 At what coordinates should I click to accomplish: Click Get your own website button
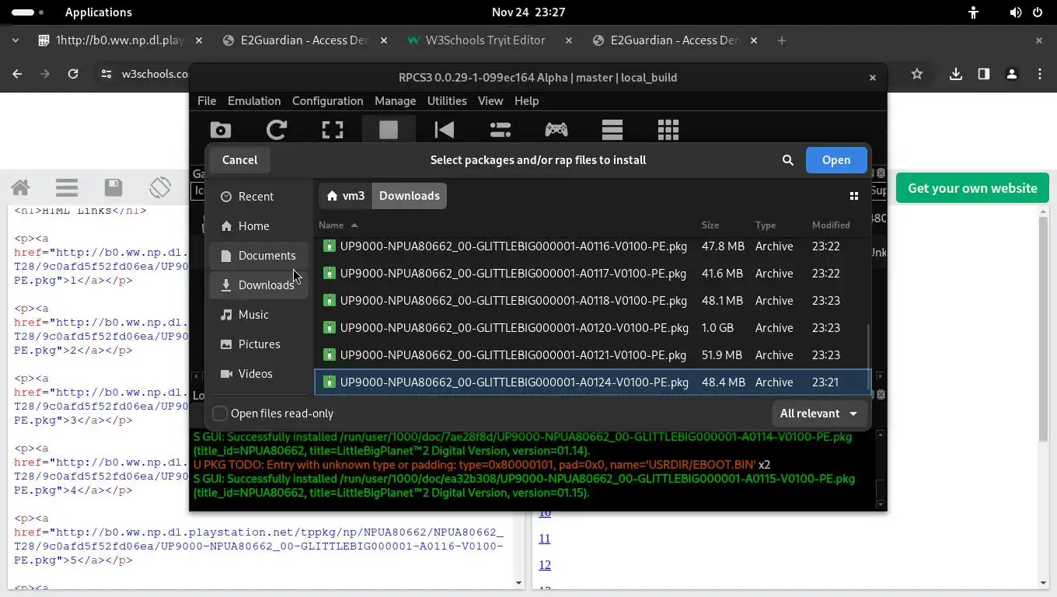[972, 188]
